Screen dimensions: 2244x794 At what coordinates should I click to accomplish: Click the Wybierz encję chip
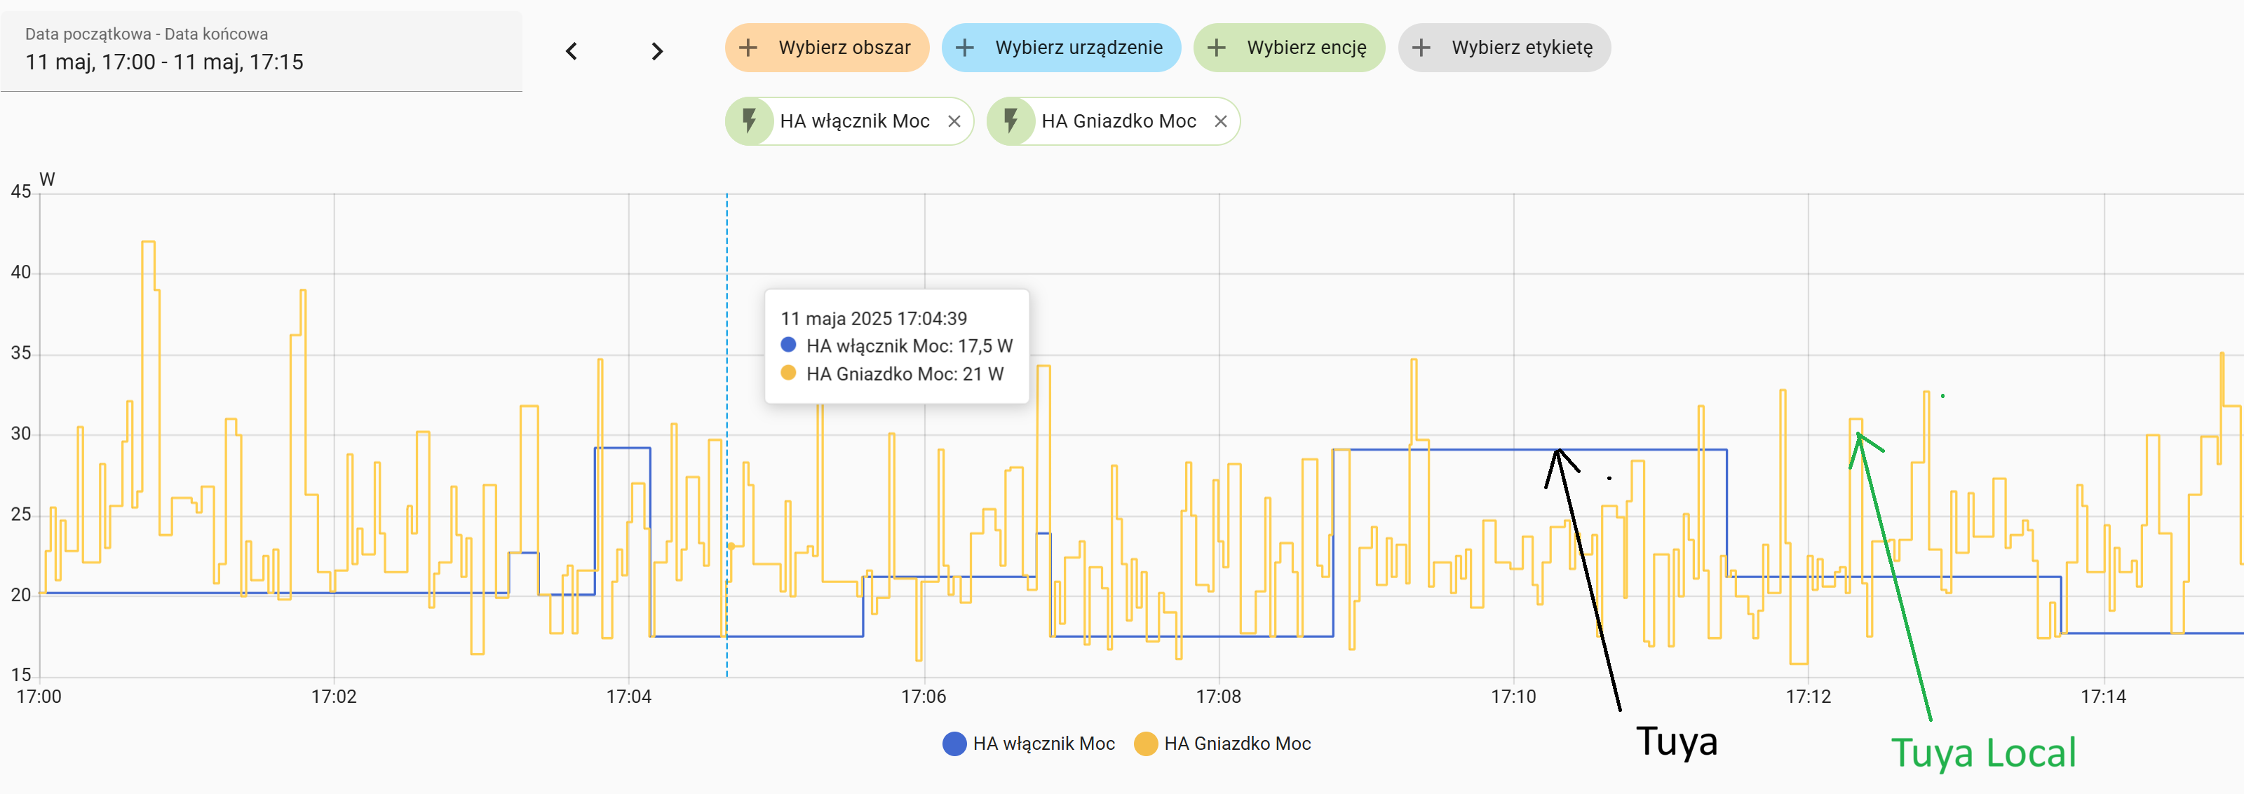1290,48
